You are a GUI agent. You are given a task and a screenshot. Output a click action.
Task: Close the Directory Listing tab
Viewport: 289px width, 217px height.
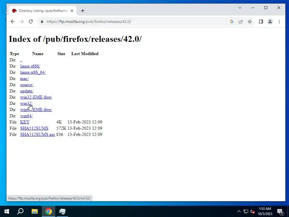tap(72, 11)
